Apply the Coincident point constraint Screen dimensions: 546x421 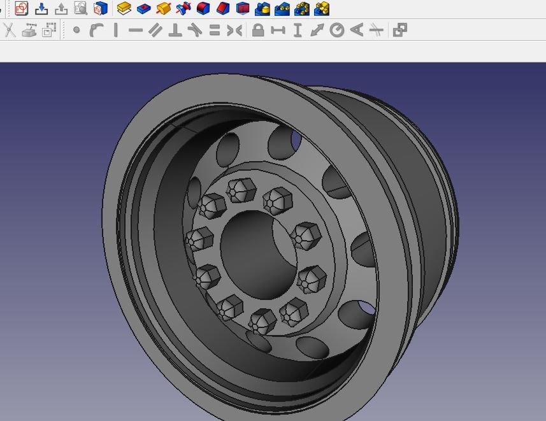tap(76, 31)
